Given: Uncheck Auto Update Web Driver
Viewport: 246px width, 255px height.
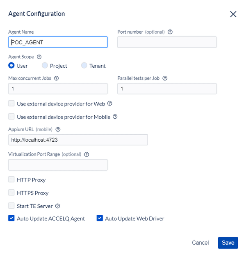Looking at the screenshot, I should (x=100, y=218).
